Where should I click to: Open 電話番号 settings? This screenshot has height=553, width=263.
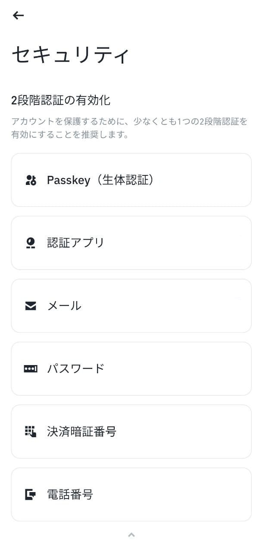tap(131, 494)
